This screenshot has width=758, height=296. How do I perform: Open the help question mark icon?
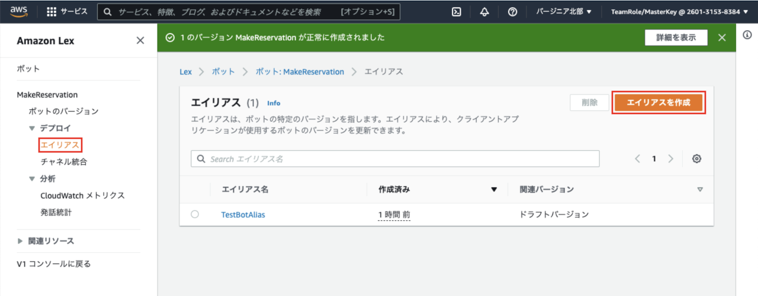pyautogui.click(x=513, y=12)
